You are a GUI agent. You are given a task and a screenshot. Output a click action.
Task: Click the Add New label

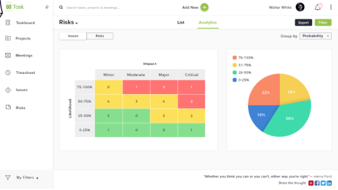(x=190, y=7)
